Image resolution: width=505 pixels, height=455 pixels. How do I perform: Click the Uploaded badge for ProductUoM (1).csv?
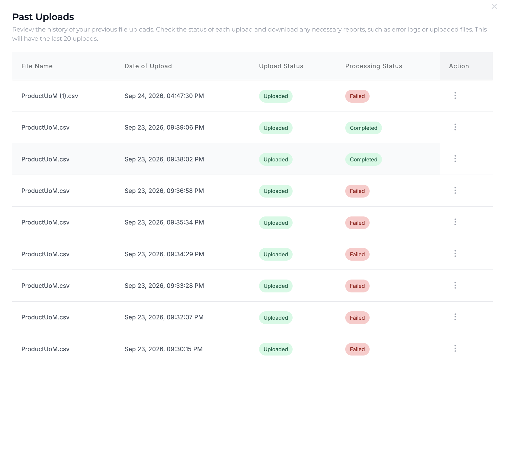pyautogui.click(x=276, y=96)
